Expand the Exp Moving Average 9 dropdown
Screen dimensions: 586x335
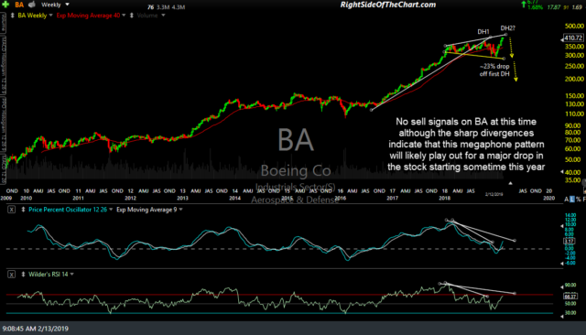(x=181, y=210)
